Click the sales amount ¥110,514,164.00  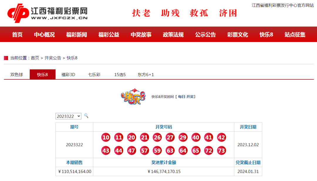pyautogui.click(x=75, y=172)
